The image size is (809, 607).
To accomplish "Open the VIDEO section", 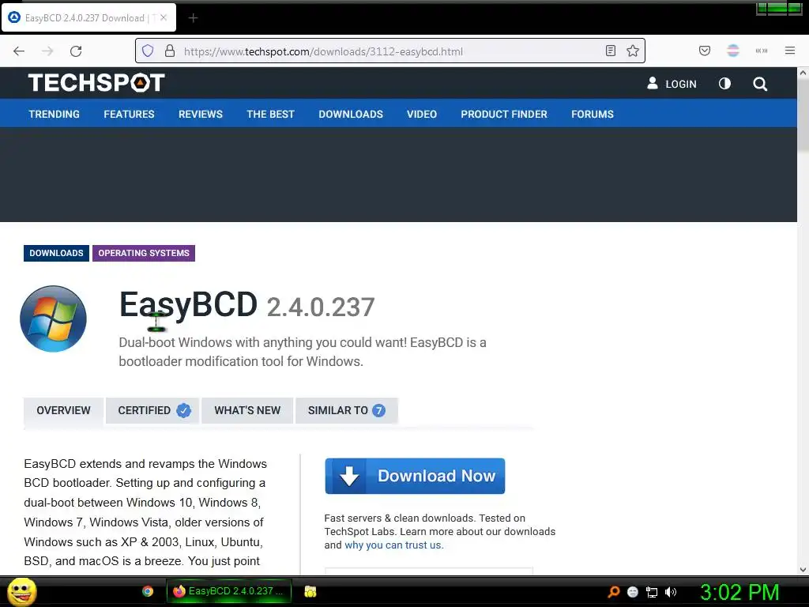I will point(422,114).
